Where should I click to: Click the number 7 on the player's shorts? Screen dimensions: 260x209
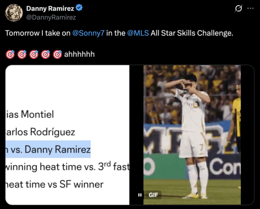tap(201, 147)
